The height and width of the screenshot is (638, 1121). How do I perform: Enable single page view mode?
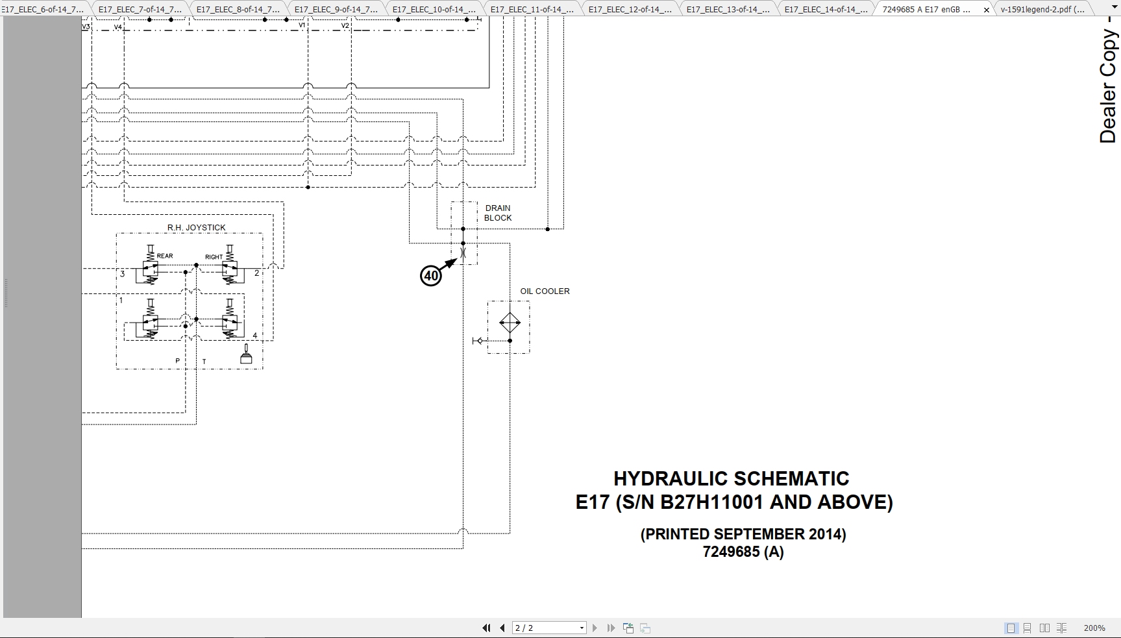[x=1011, y=628]
